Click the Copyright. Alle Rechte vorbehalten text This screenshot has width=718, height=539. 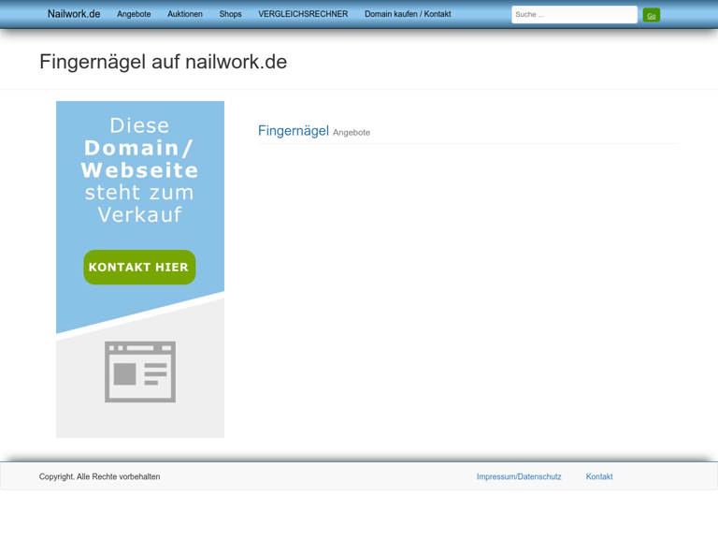pyautogui.click(x=99, y=476)
